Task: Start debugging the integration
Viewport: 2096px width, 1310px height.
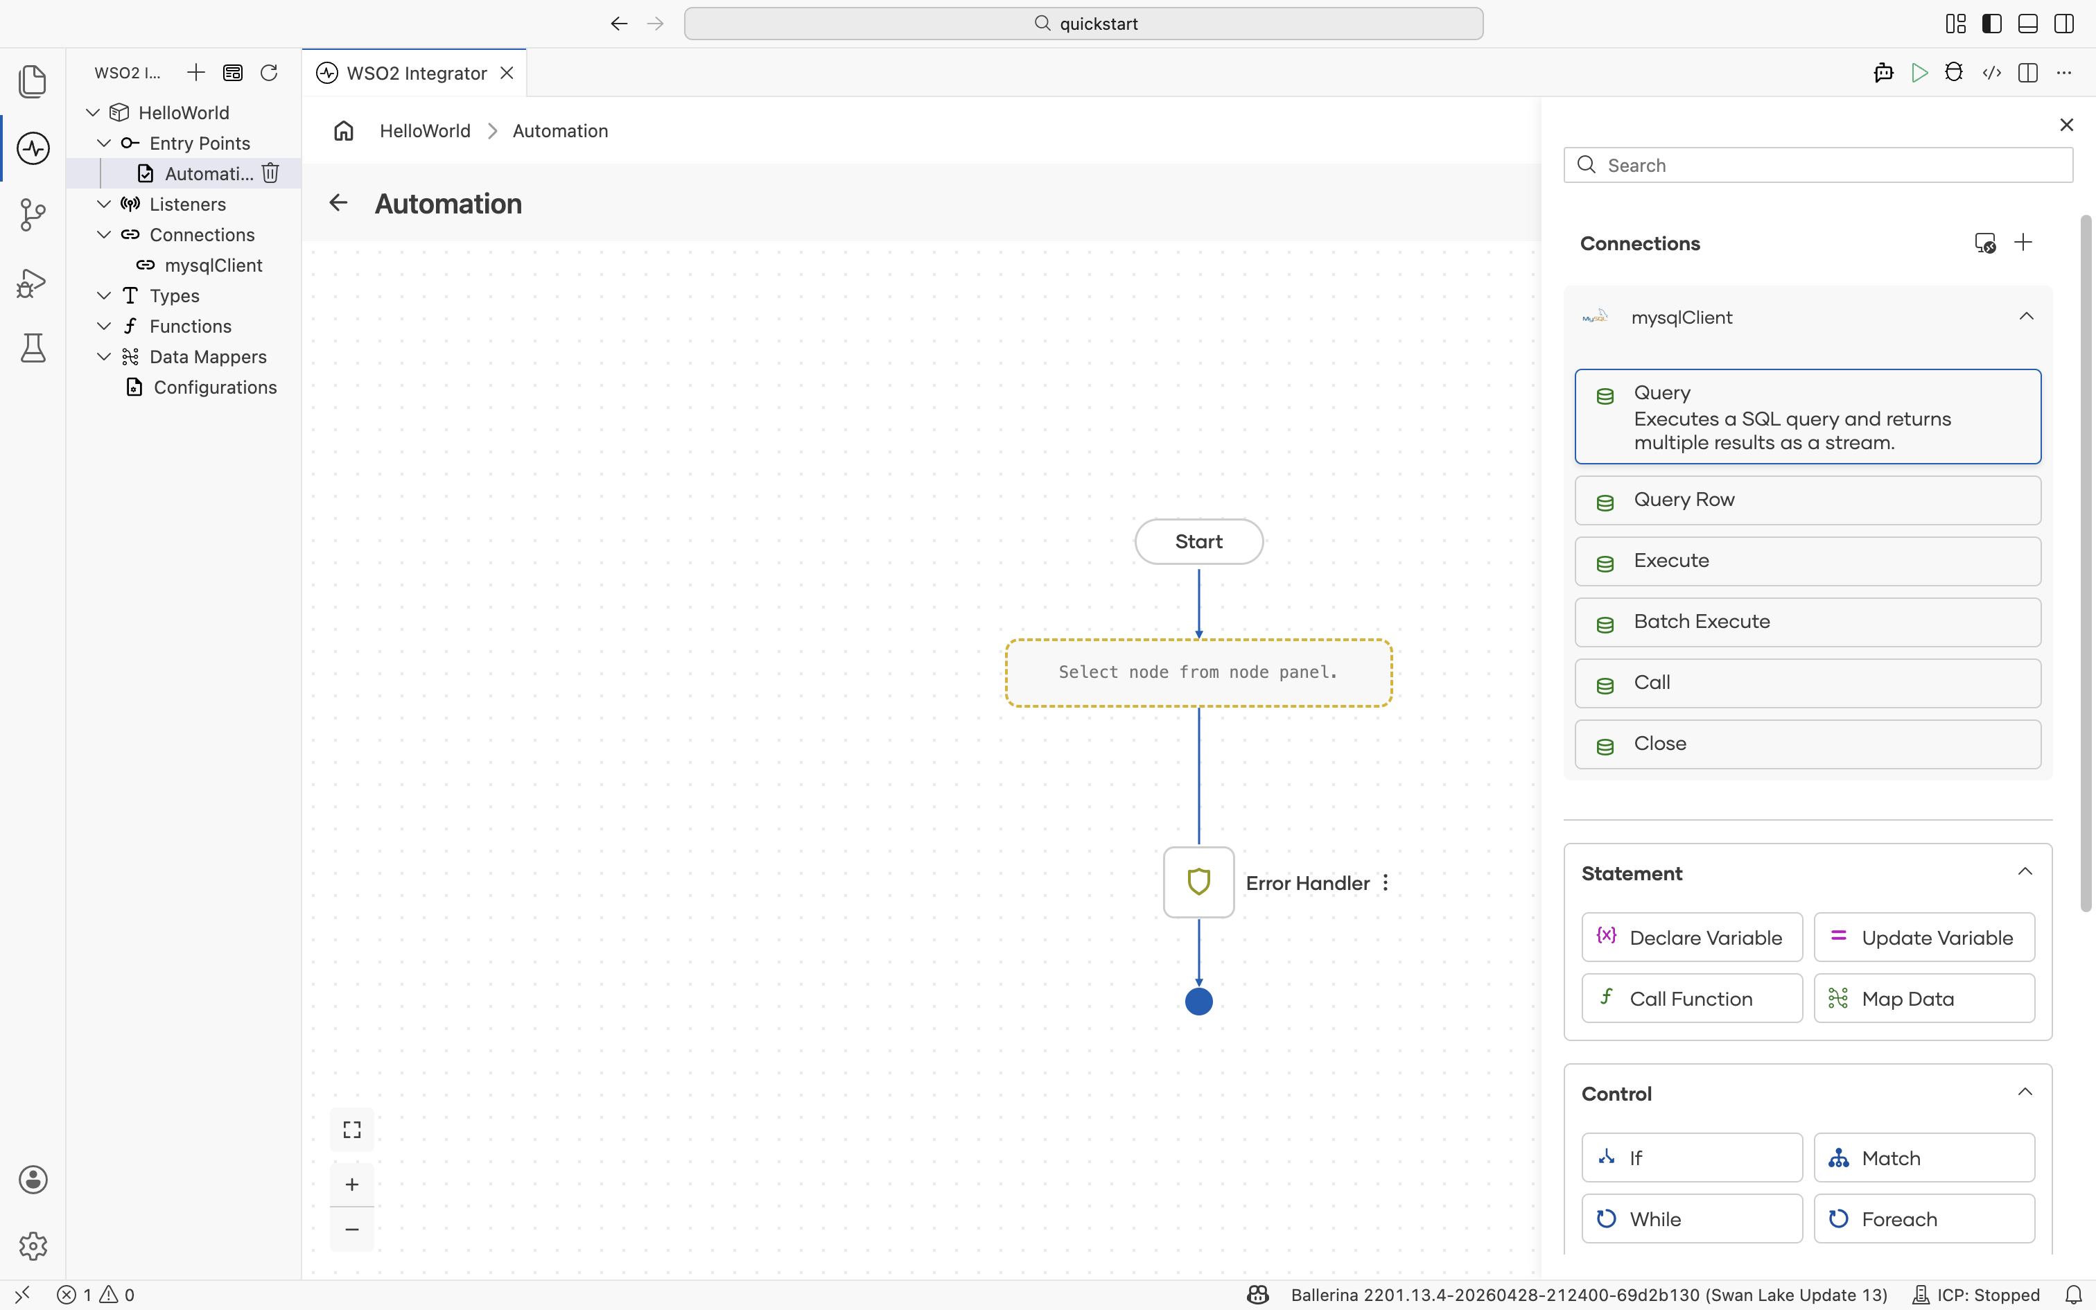Action: pos(1954,73)
